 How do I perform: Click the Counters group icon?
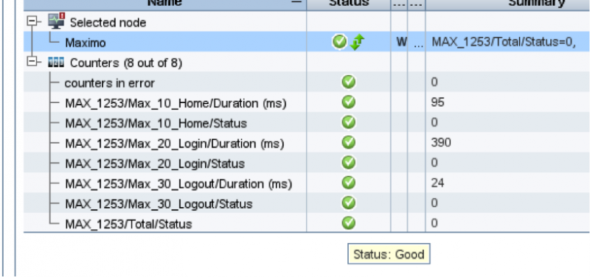(x=56, y=63)
